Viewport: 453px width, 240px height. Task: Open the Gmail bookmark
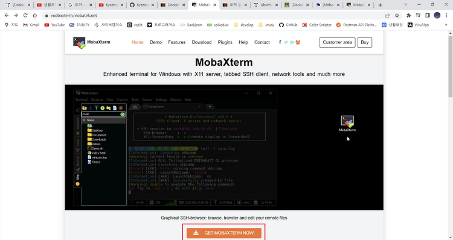31,25
